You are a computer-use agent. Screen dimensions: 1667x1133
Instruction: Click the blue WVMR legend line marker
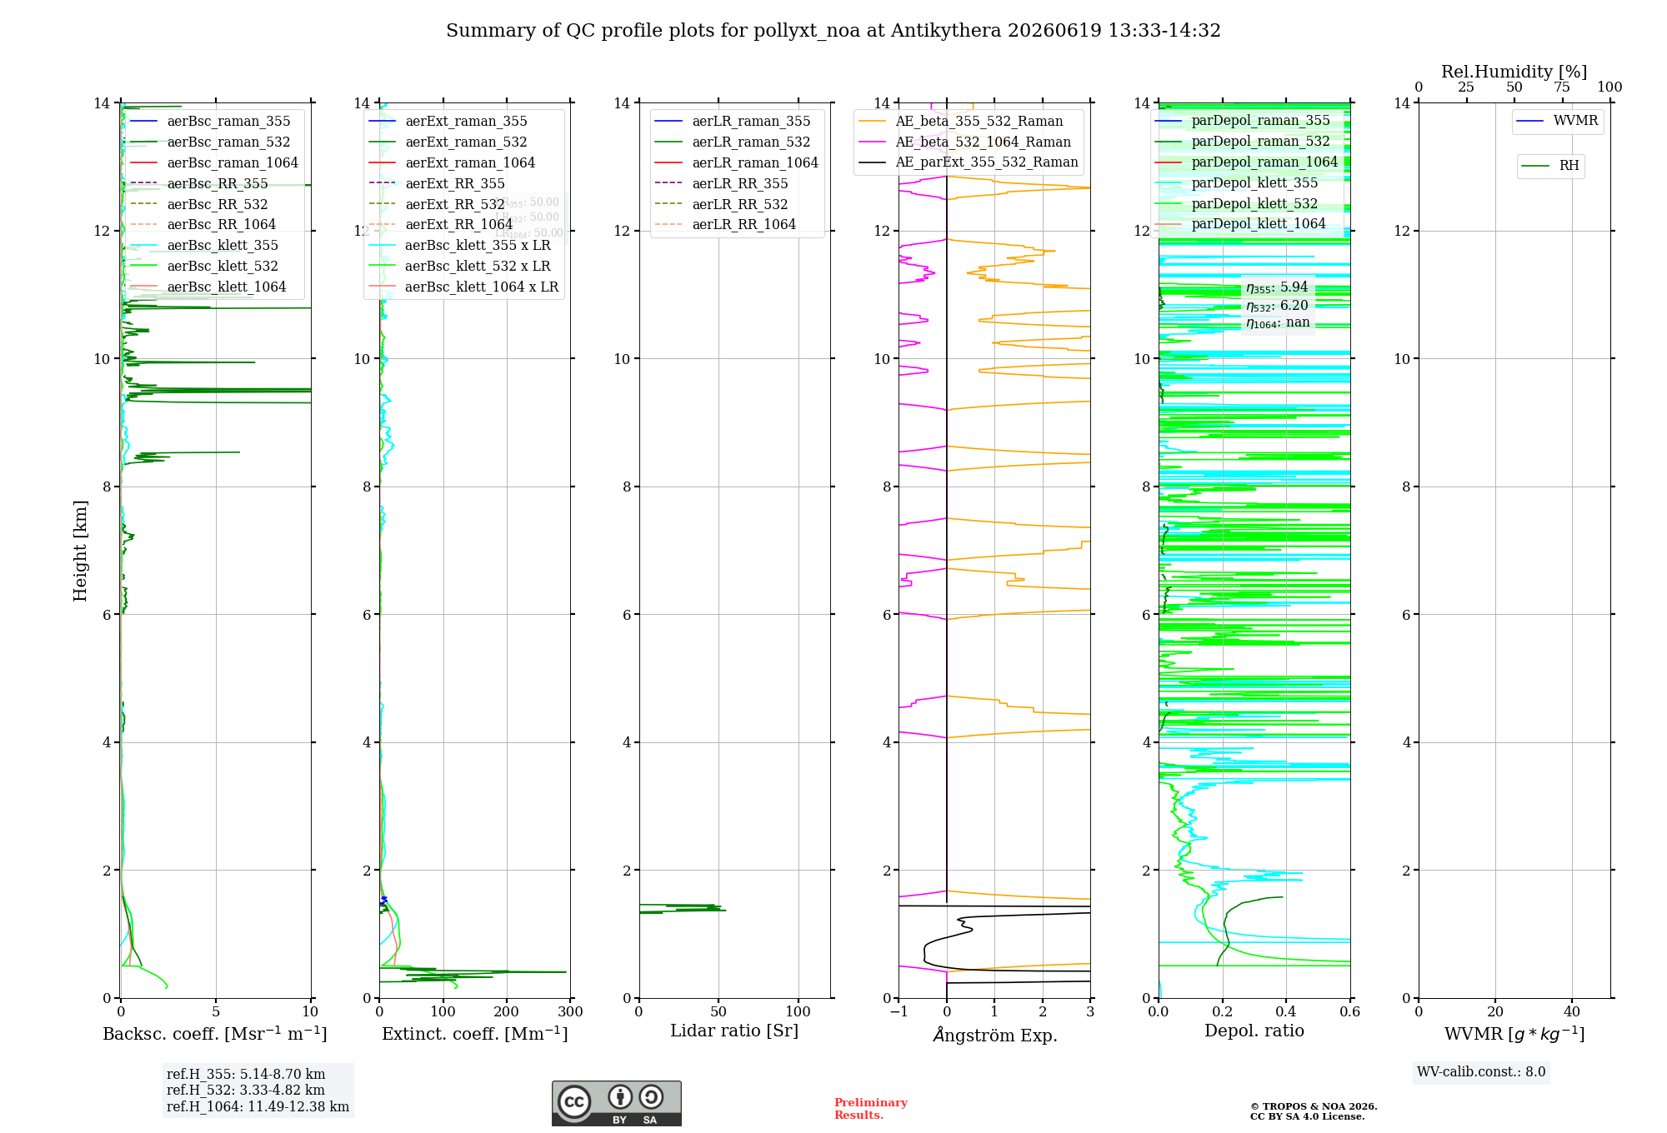1530,122
